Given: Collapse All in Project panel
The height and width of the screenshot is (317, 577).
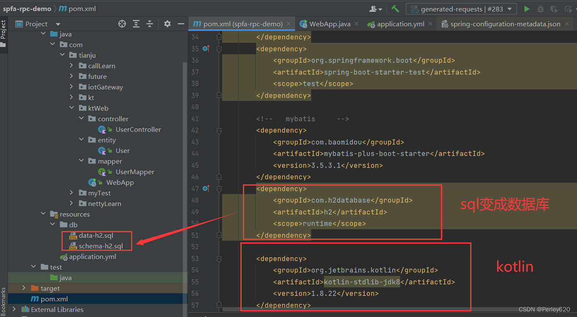Looking at the screenshot, I should tap(150, 24).
